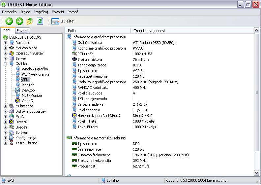Click the vertical scrollbar down arrow

[257, 173]
